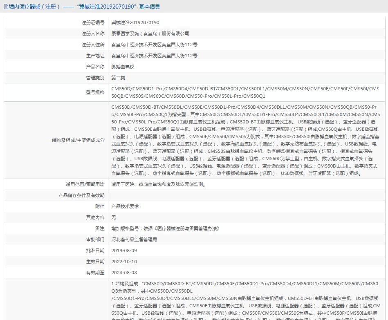Select the 产品储存条件及有效期 label
The height and width of the screenshot is (320, 388).
pos(81,196)
